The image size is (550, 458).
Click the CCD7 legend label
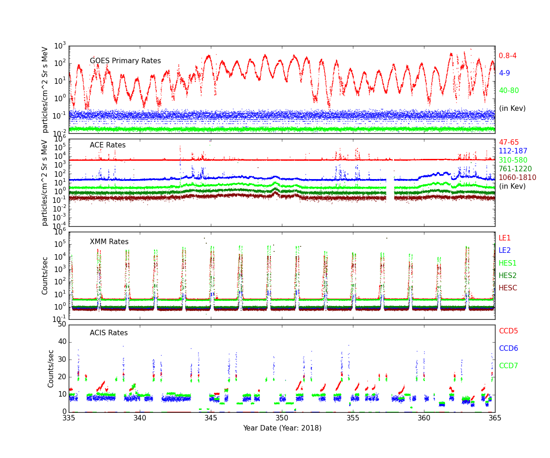point(508,366)
